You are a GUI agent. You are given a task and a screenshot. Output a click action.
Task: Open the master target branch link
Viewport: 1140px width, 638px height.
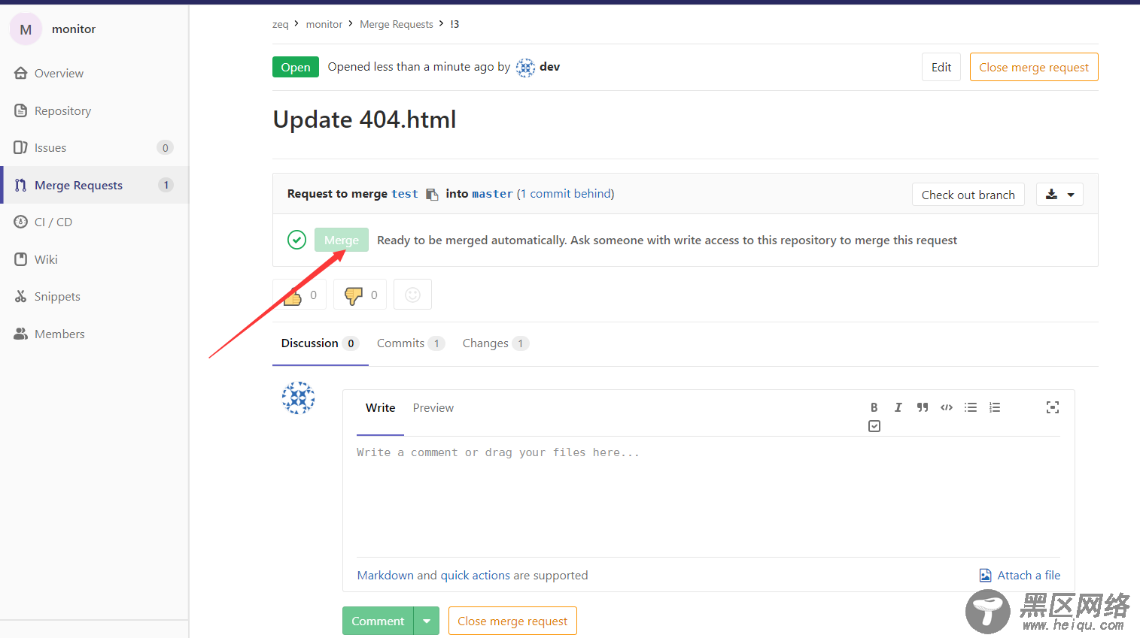point(492,194)
